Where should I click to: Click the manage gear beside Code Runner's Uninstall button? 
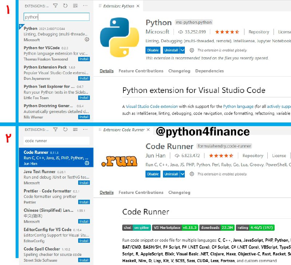[x=192, y=174]
